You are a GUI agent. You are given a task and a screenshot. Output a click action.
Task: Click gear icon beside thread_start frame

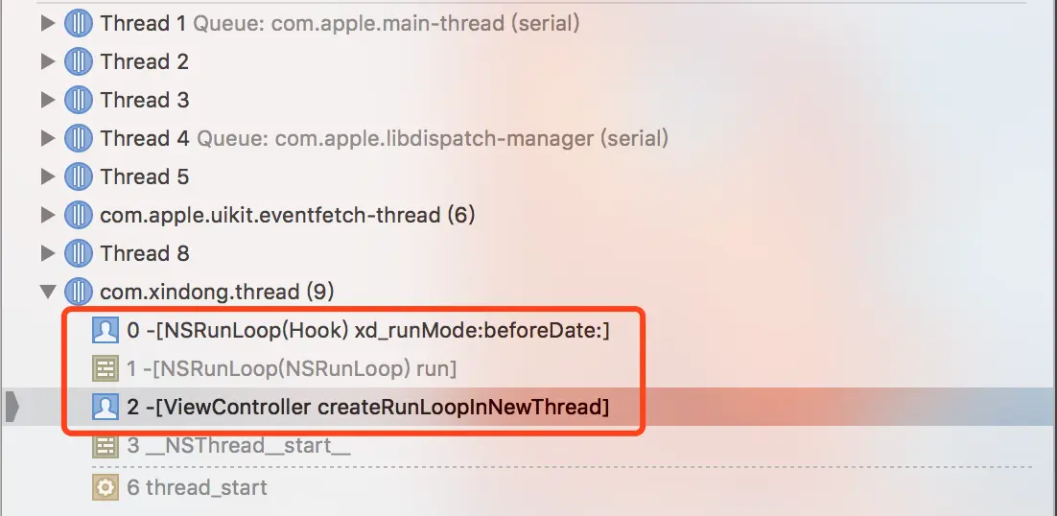pos(106,488)
